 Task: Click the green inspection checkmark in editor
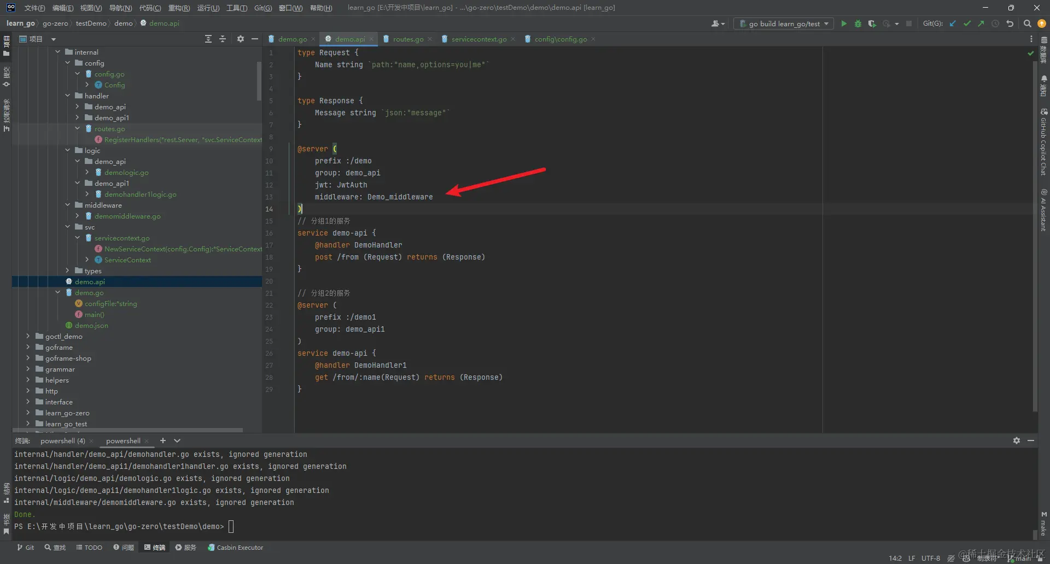(x=1031, y=53)
